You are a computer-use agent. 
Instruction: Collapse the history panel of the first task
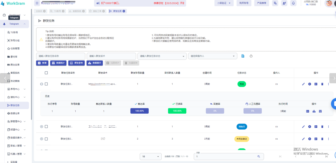[x=41, y=84]
